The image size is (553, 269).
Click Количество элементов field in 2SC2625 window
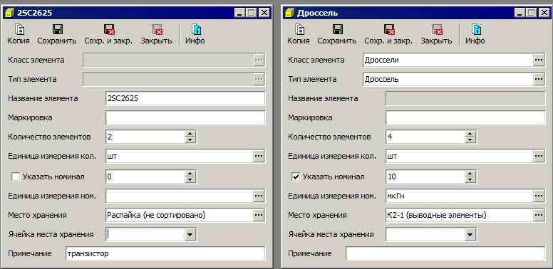pos(145,137)
